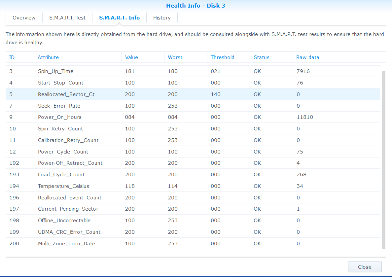
Task: Sort by the Value column header
Action: (x=143, y=57)
